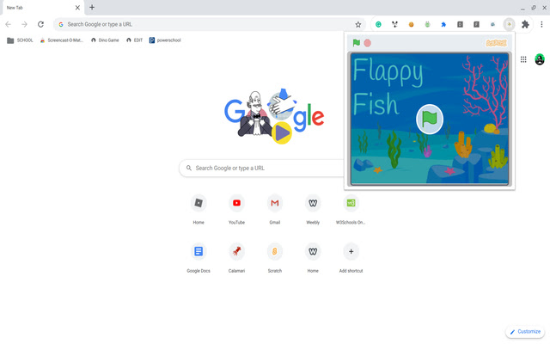The height and width of the screenshot is (344, 550).
Task: Open the Google Docs shortcut
Action: point(199,258)
